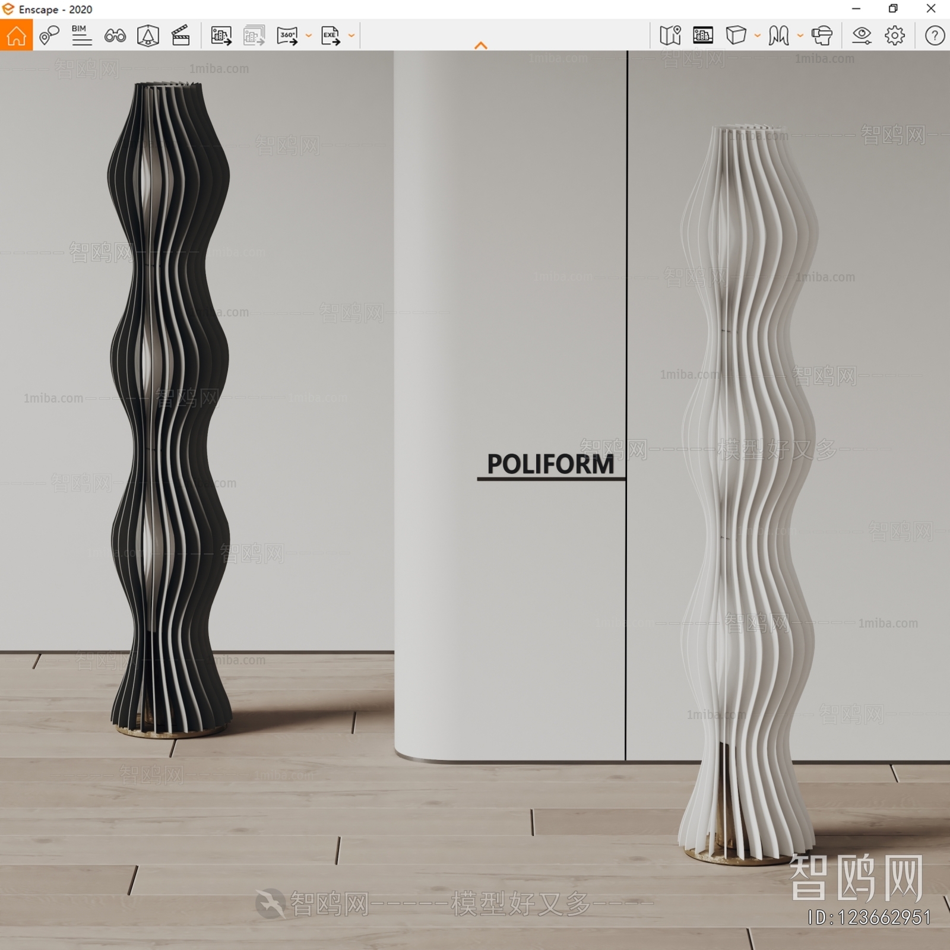Toggle synchronized views binoculars icon
The width and height of the screenshot is (950, 950).
point(115,36)
